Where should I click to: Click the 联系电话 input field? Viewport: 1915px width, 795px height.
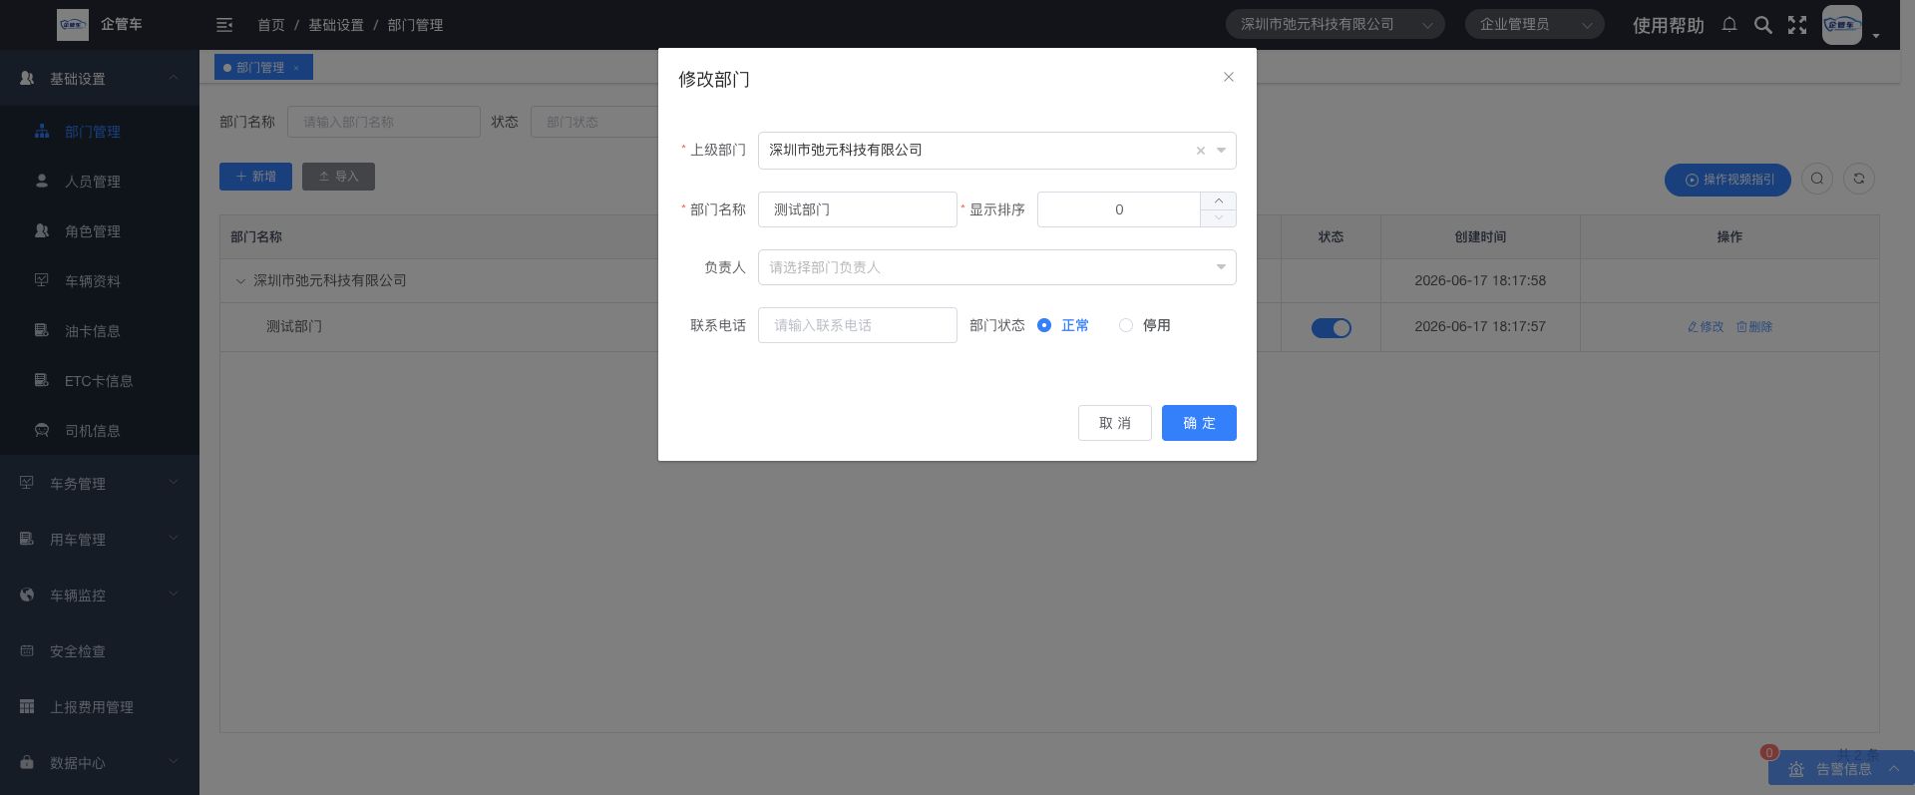858,325
